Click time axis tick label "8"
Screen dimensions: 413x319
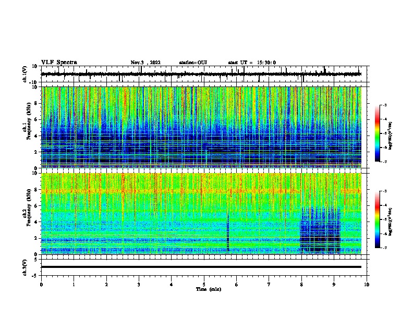301,284
